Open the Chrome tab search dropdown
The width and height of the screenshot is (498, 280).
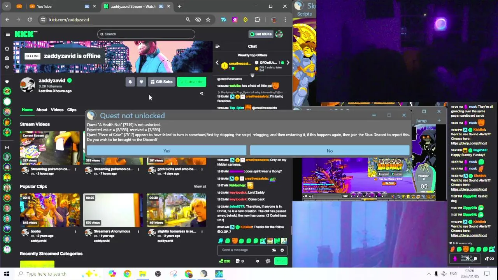pyautogui.click(x=7, y=6)
